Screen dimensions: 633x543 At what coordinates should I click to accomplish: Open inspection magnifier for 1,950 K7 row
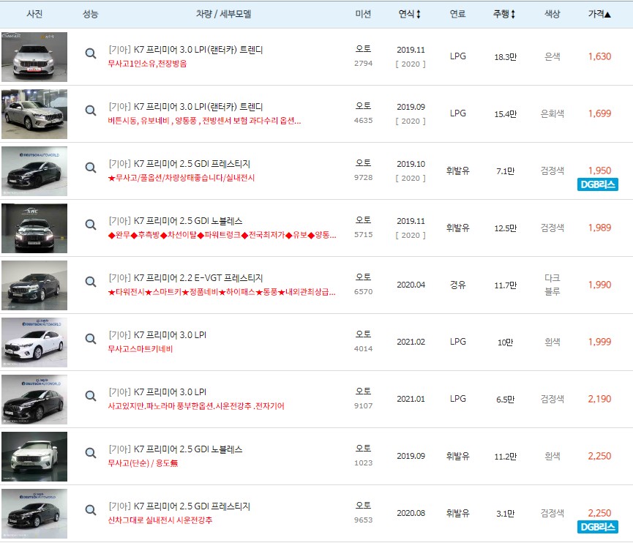click(x=91, y=167)
